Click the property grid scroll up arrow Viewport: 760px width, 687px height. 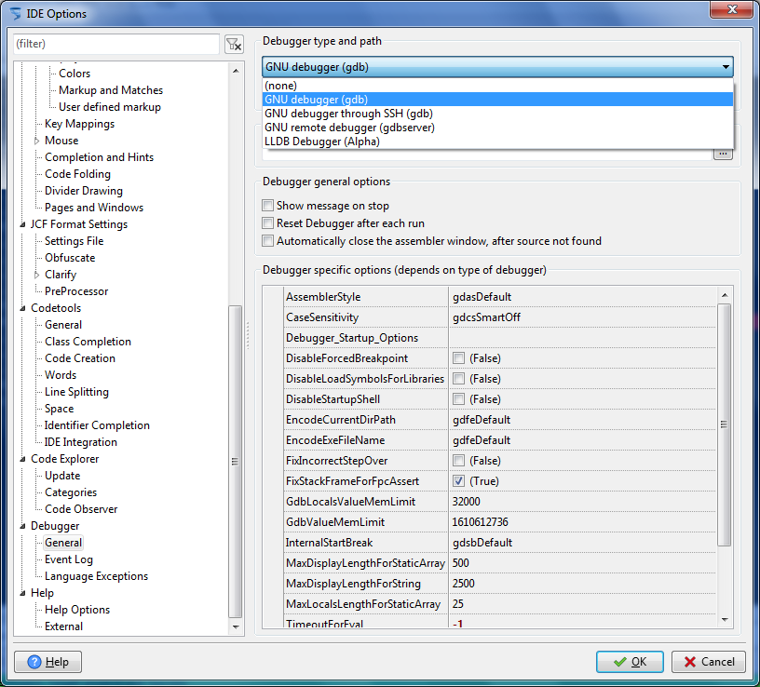725,295
